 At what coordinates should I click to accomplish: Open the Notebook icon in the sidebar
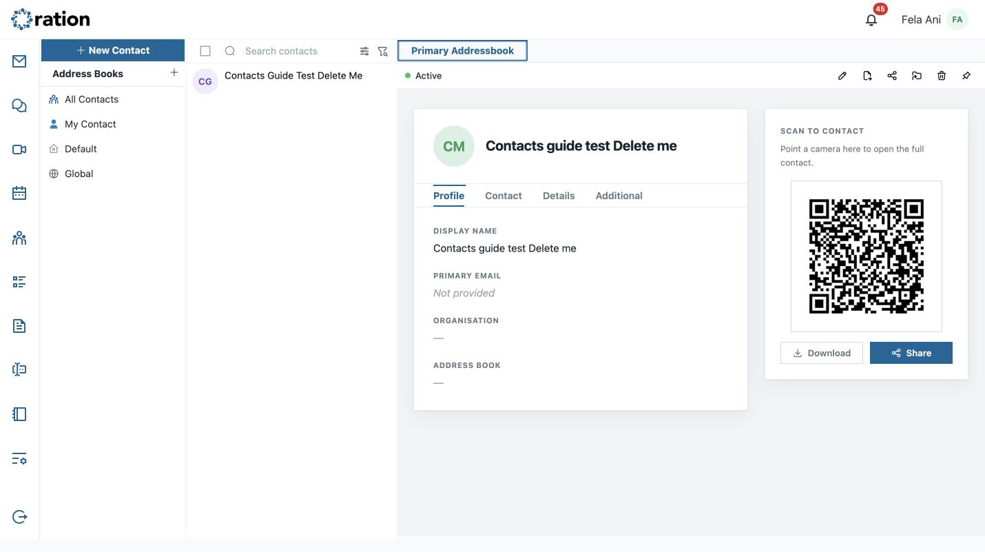pos(19,414)
